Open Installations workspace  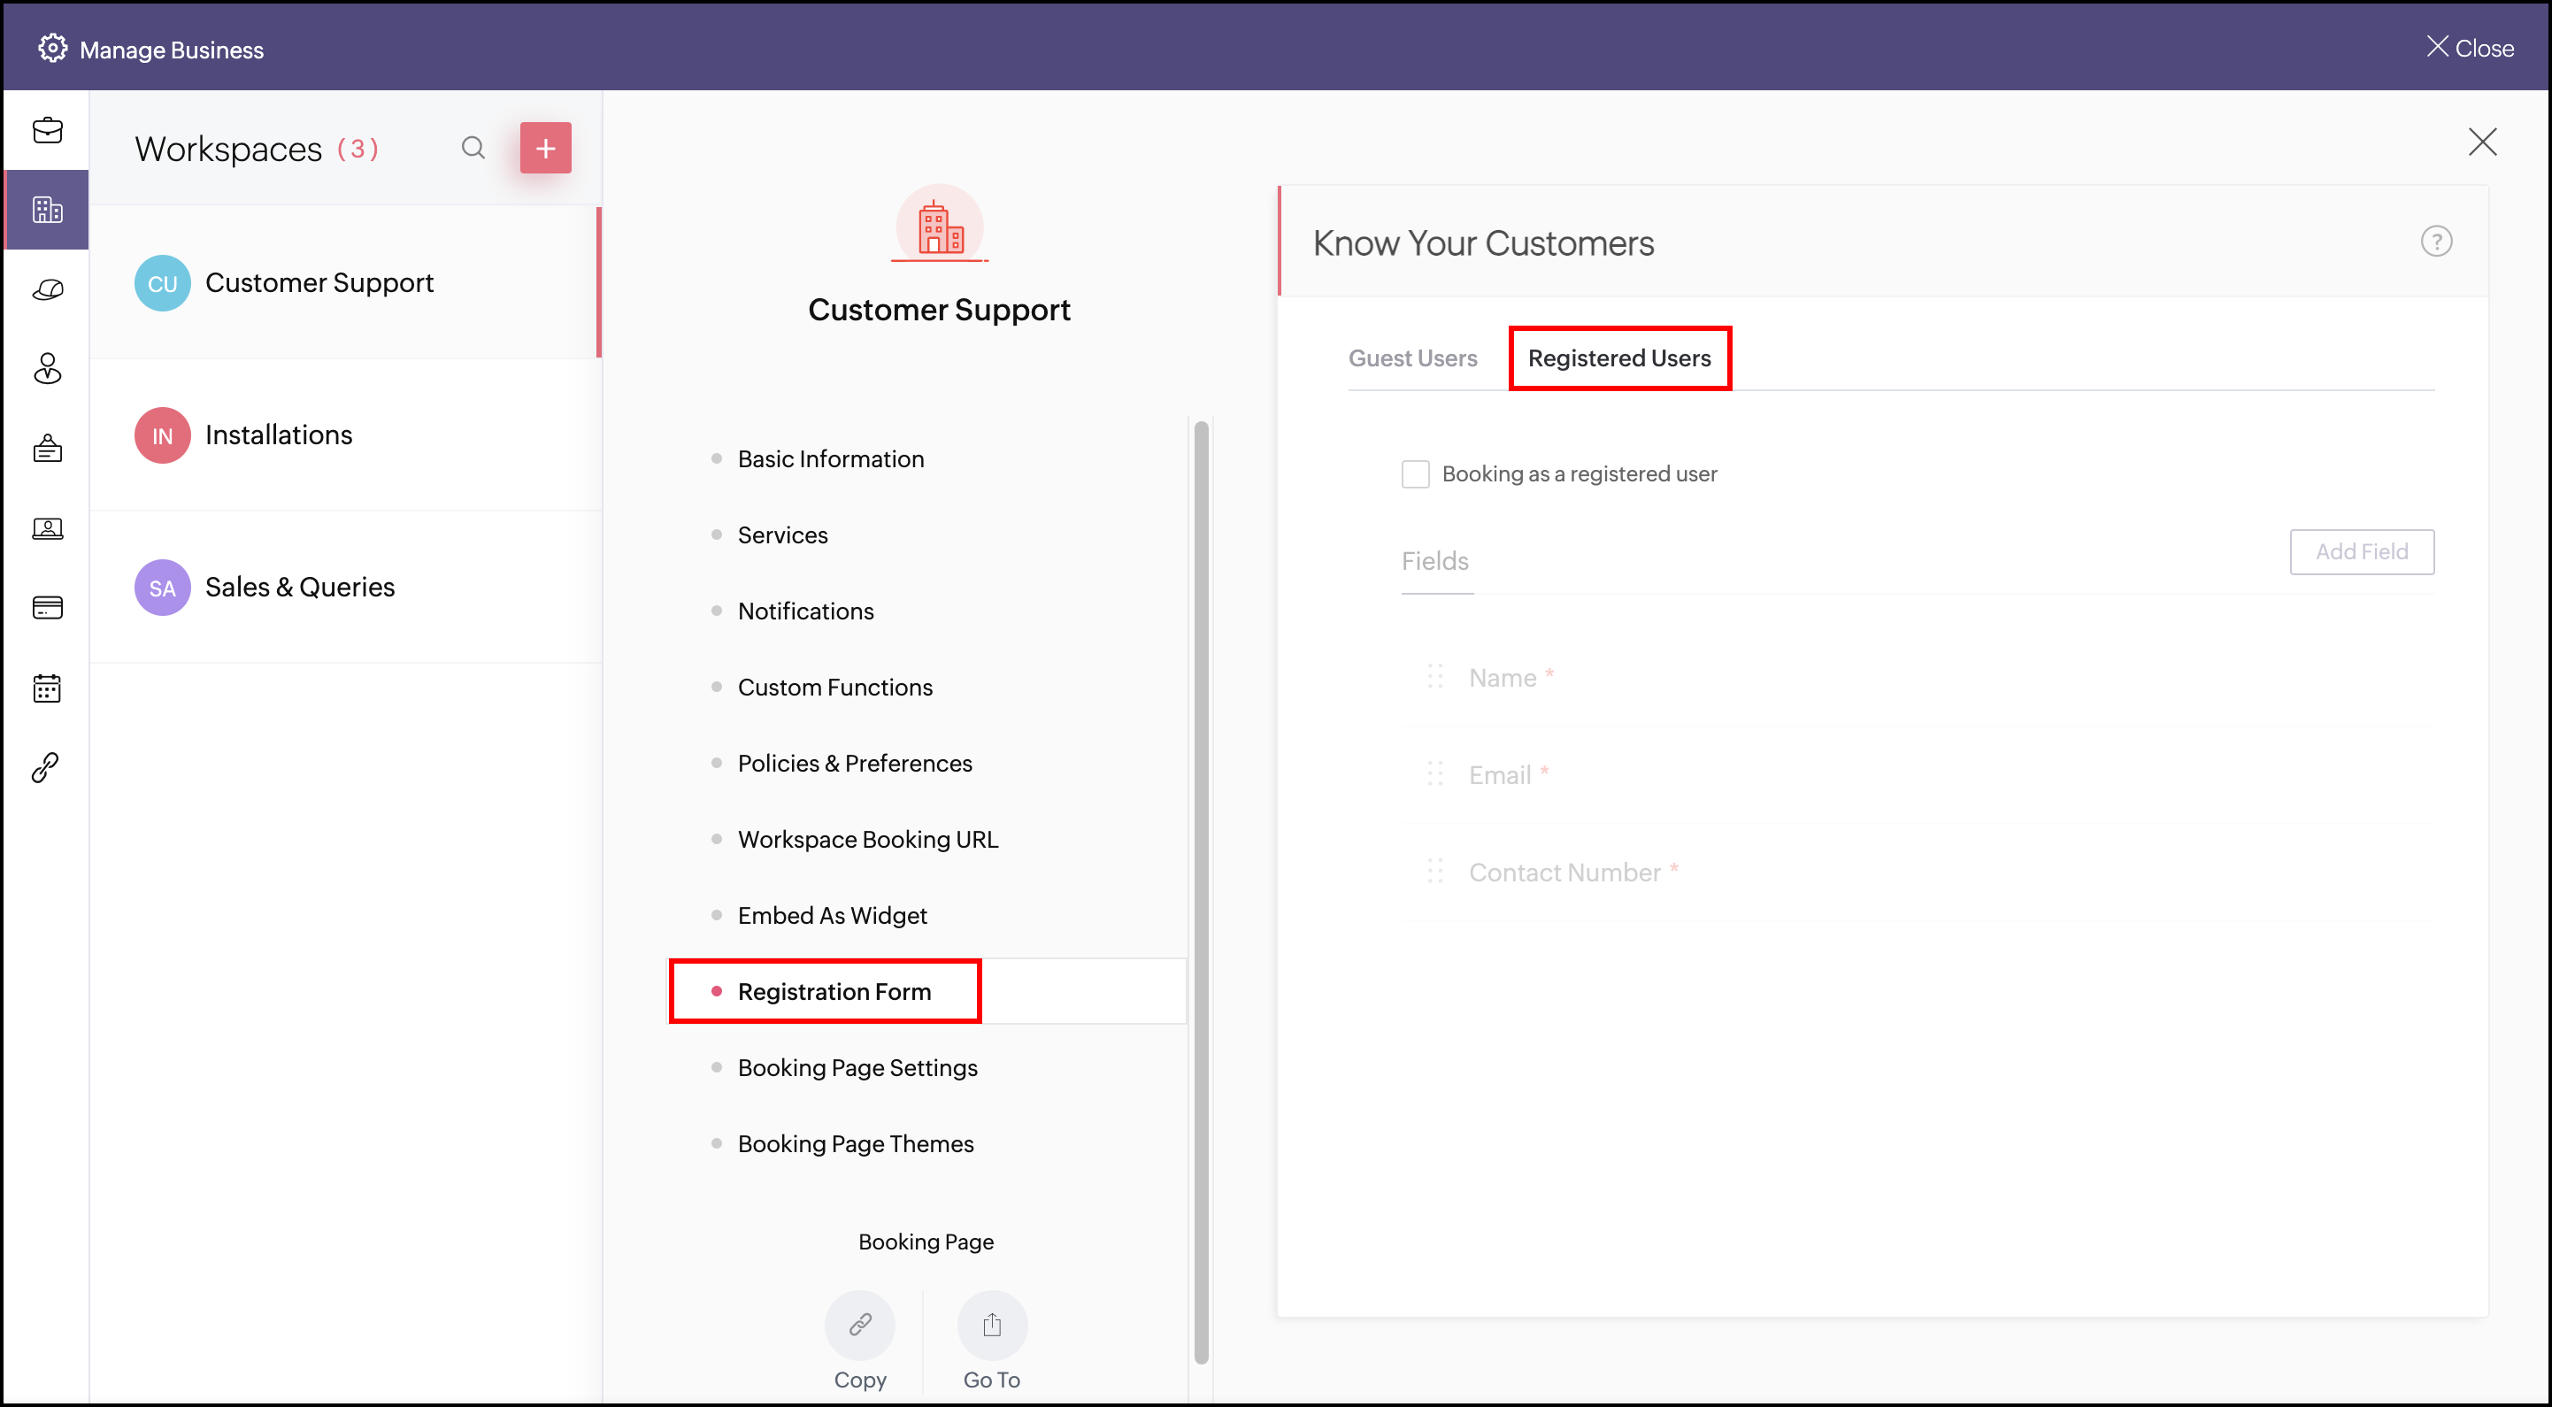tap(277, 435)
